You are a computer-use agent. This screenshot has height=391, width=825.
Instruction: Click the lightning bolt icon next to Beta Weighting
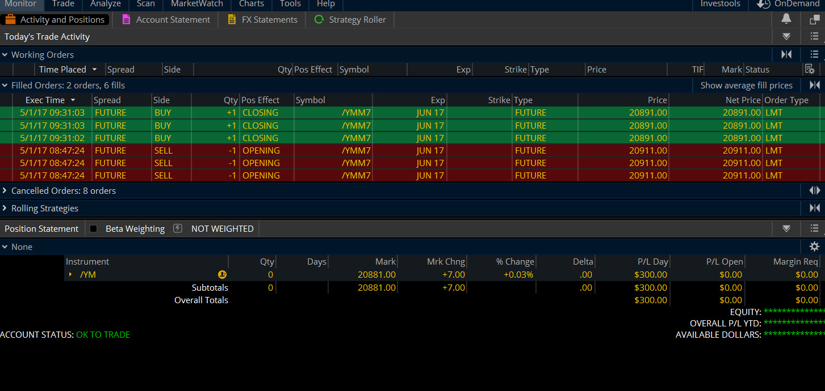(178, 228)
